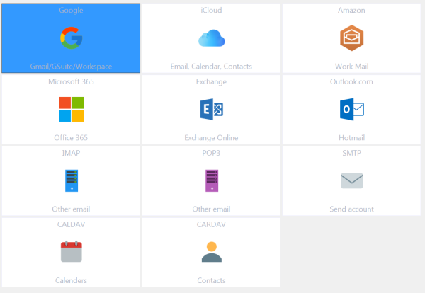The height and width of the screenshot is (293, 425).
Task: Select the Exchange E icon
Action: 211,109
